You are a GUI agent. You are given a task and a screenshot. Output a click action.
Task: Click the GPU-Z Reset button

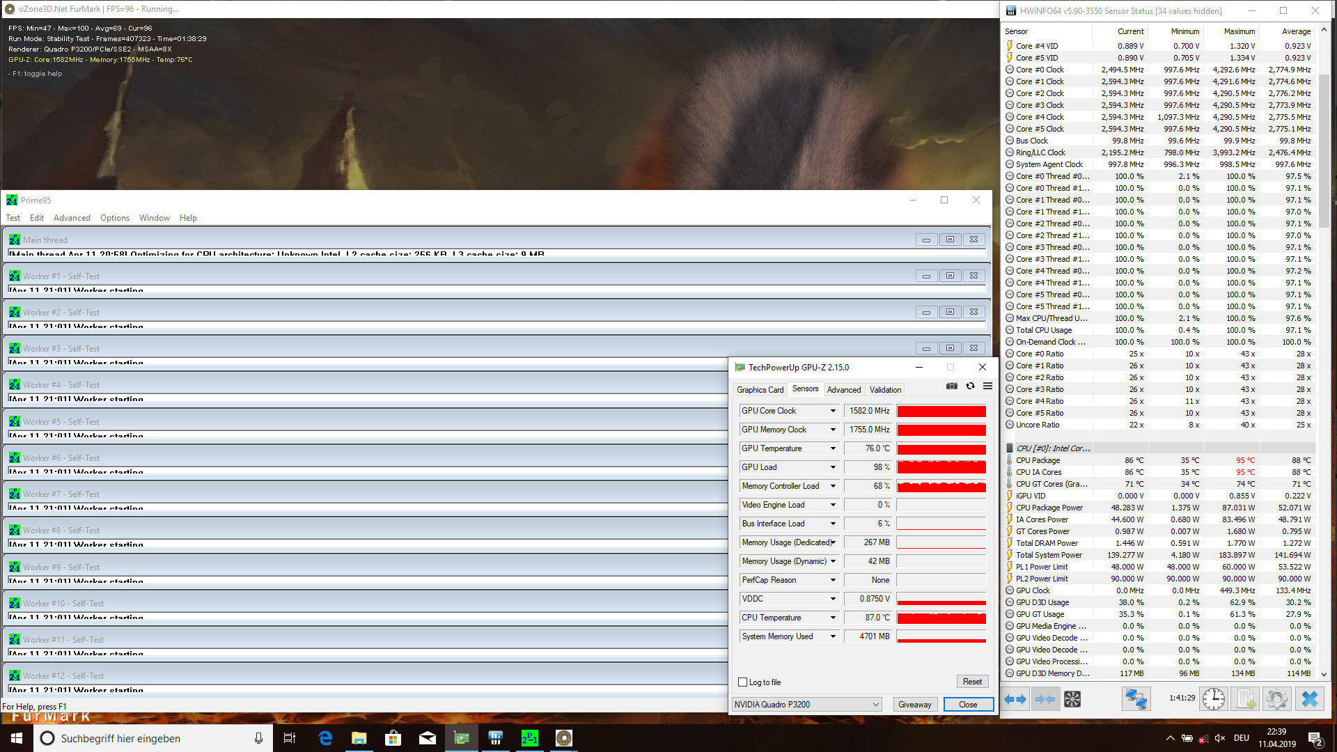(x=972, y=682)
